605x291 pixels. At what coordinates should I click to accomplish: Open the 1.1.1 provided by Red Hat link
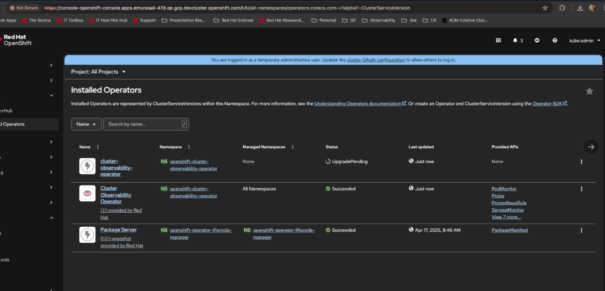click(x=121, y=214)
